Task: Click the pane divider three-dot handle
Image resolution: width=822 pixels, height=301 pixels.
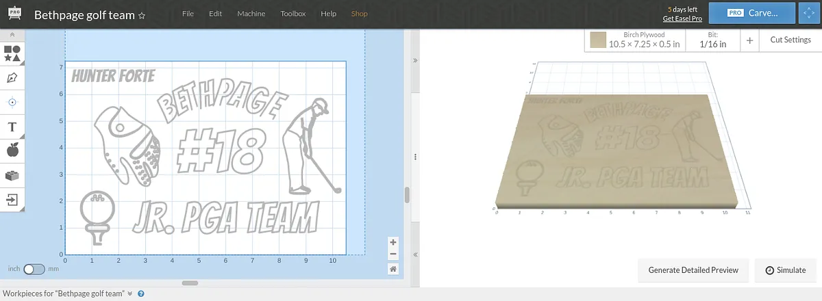Action: tap(416, 157)
